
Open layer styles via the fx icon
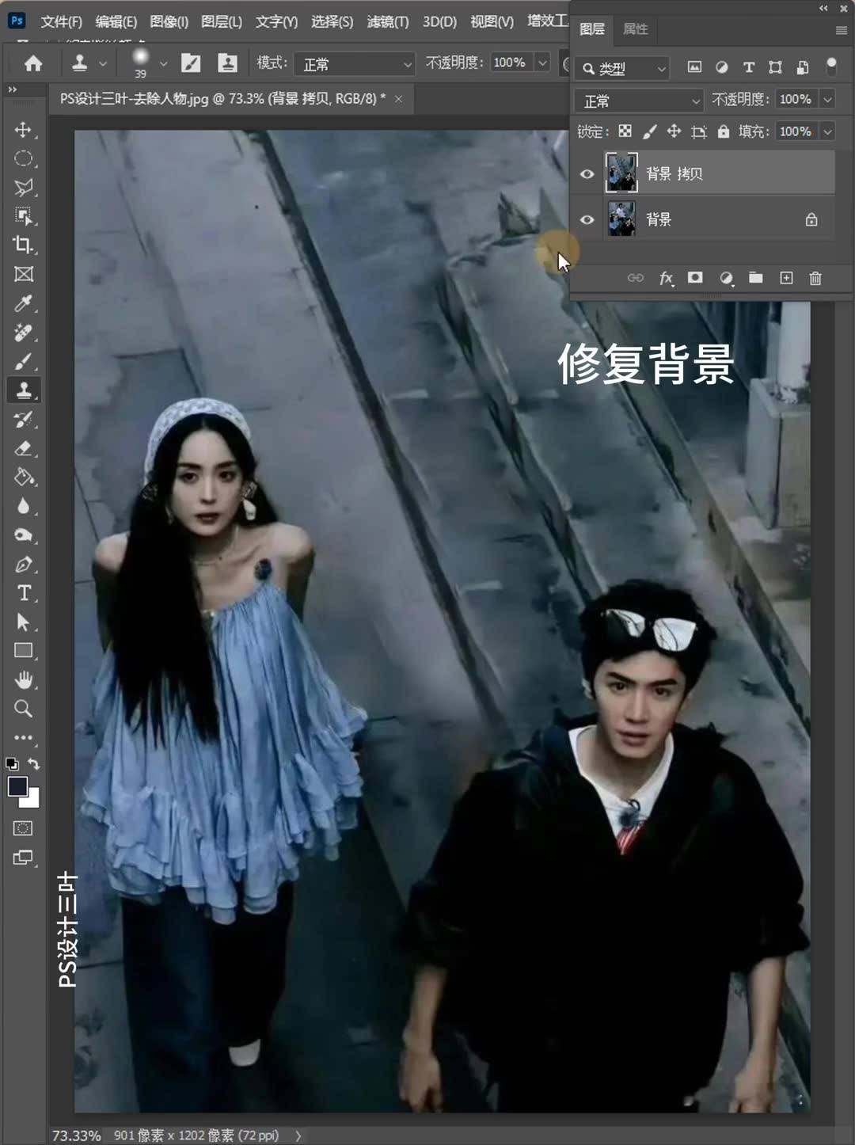pos(665,278)
